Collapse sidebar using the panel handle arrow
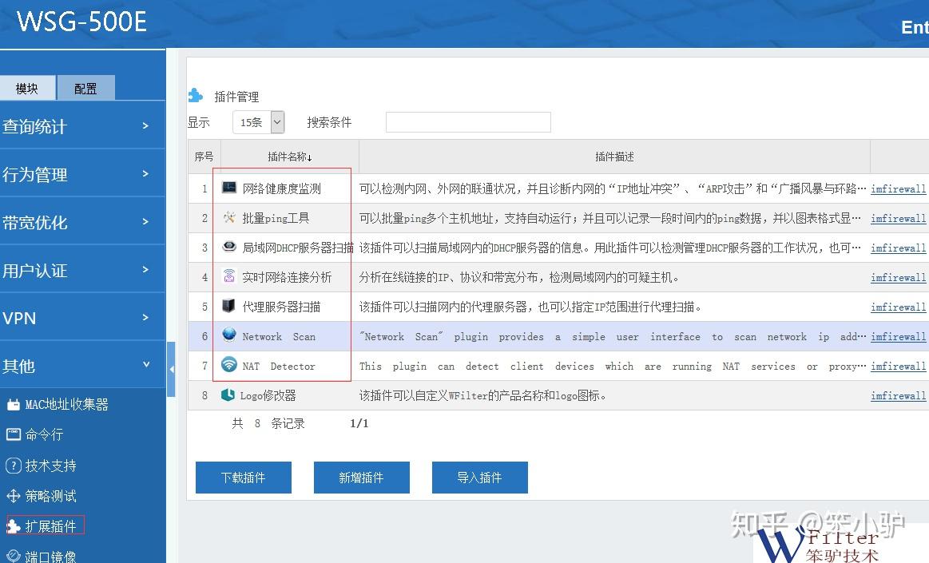Image resolution: width=929 pixels, height=563 pixels. click(x=171, y=370)
